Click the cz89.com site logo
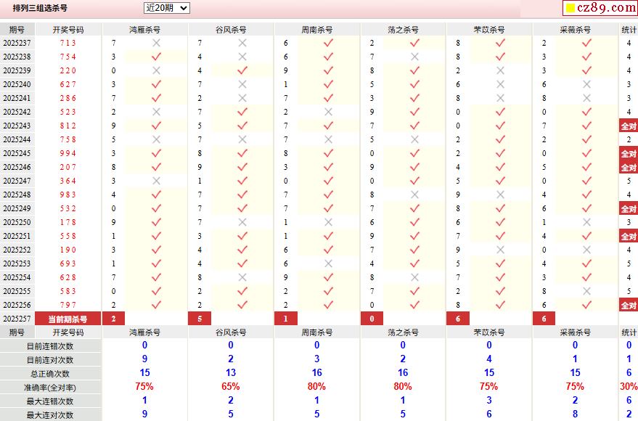This screenshot has height=421, width=638. [x=600, y=7]
